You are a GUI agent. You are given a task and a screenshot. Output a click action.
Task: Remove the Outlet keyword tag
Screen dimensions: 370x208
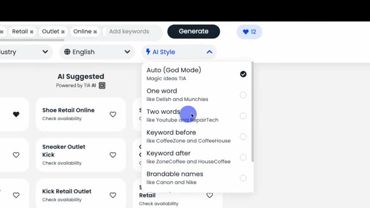[x=63, y=32]
